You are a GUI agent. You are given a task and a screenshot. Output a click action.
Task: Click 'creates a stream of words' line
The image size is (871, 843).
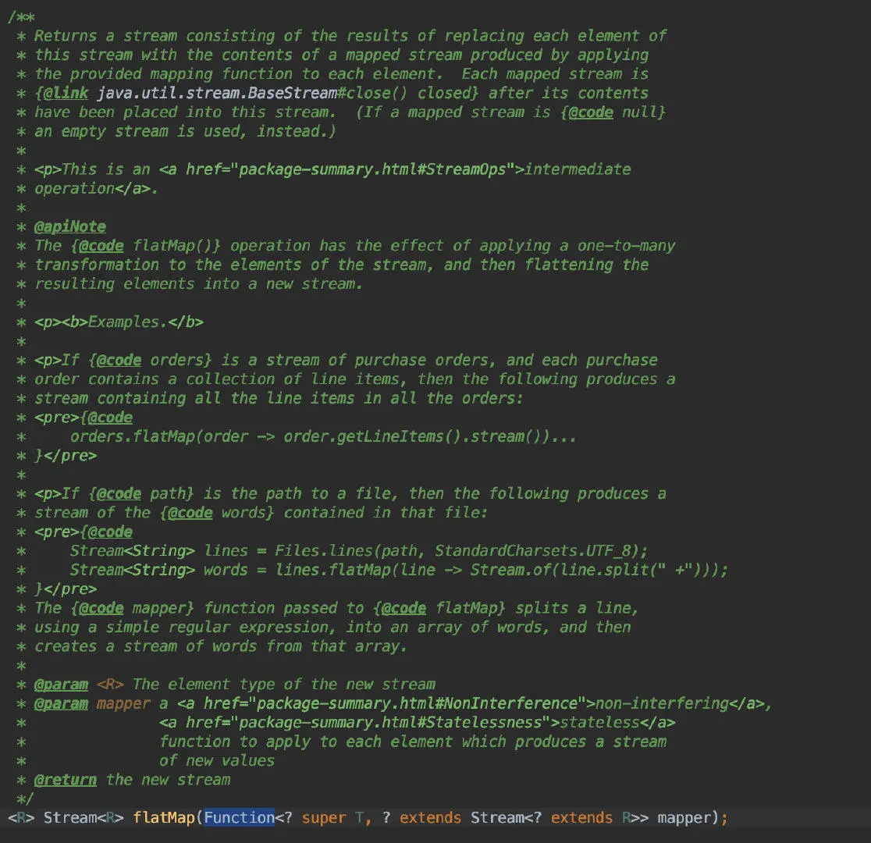221,646
